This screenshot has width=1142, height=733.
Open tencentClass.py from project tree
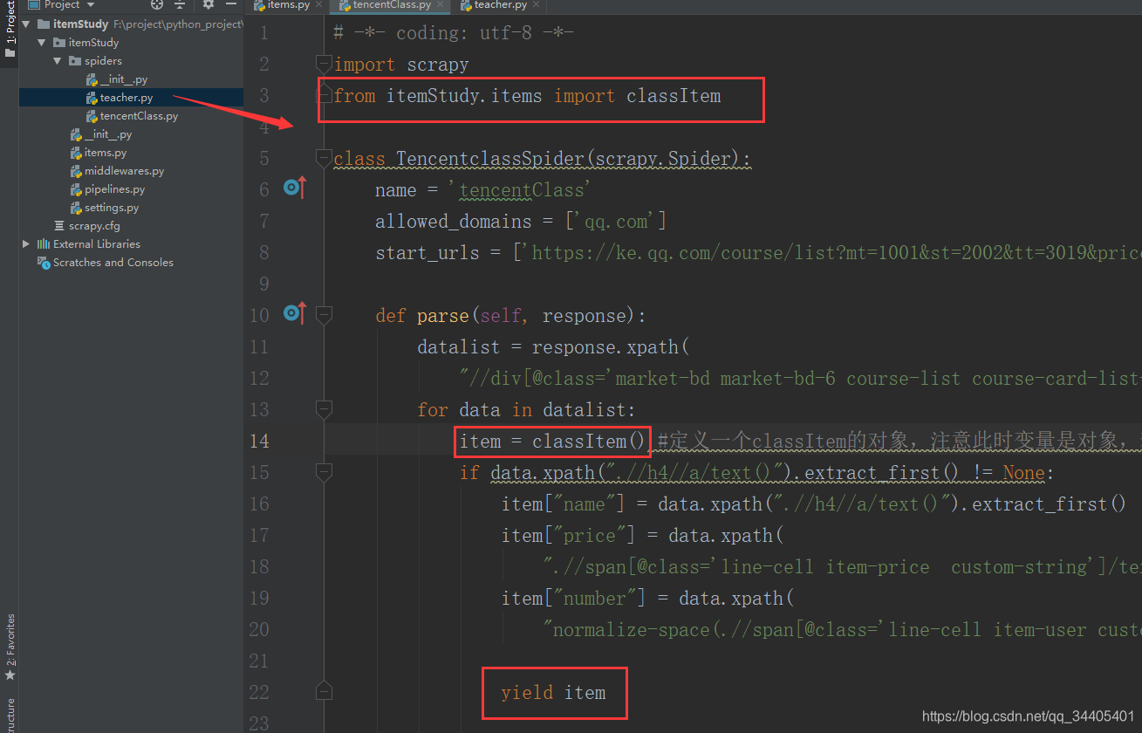coord(139,116)
